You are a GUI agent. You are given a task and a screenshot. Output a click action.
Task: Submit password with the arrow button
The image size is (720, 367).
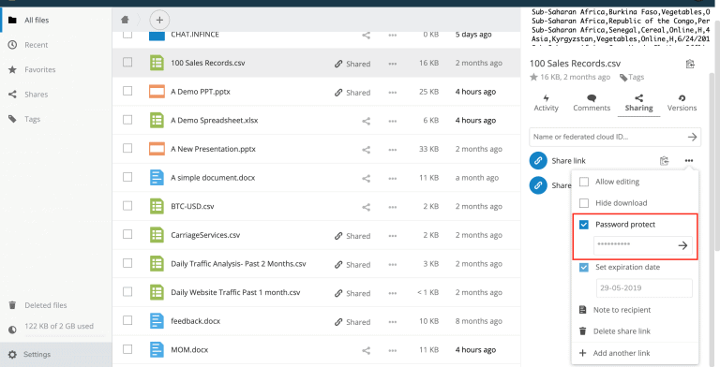tap(682, 246)
